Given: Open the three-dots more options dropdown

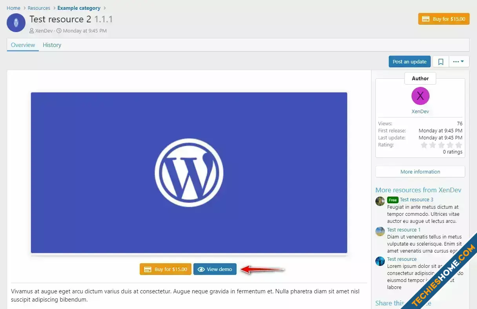Looking at the screenshot, I should click(x=459, y=61).
